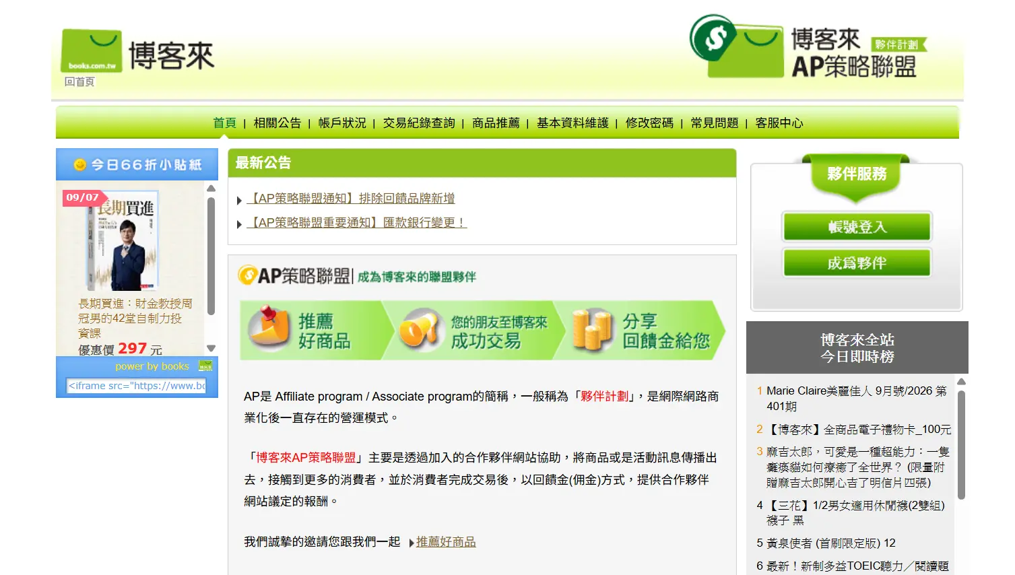Click the 夥伴服務 green banner header

point(856,177)
